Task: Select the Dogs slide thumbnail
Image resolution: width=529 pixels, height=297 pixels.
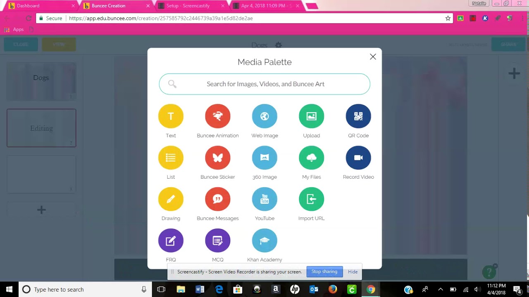Action: [41, 82]
